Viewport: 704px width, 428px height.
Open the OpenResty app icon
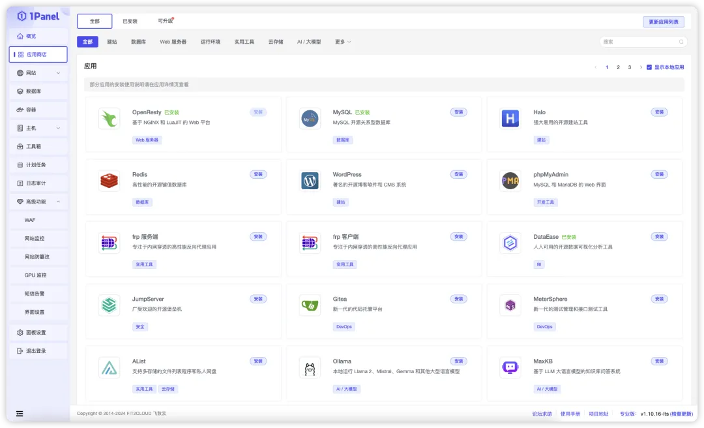[x=109, y=119]
